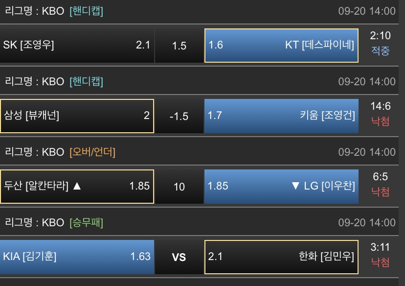The width and height of the screenshot is (405, 286).
Task: Click the over arrow beside 두산 [알칸타라]
Action: point(76,186)
